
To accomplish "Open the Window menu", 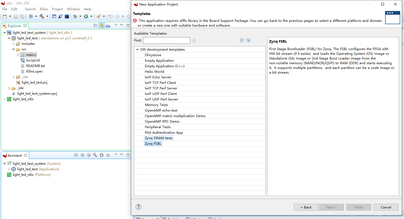I will click(74, 9).
